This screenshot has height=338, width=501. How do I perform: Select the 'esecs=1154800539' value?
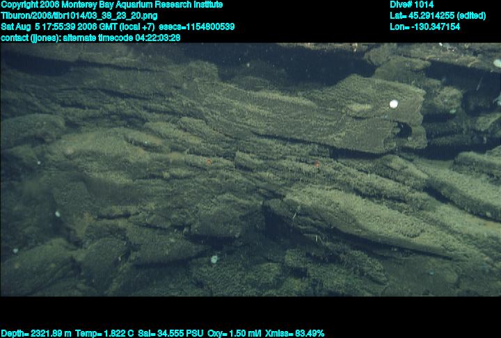(x=197, y=26)
